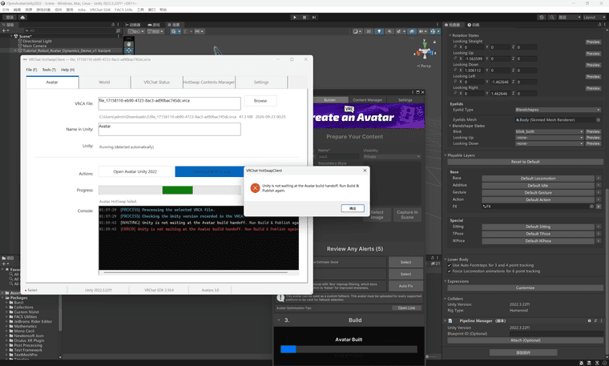Open the Scene draw mode shading dropdown
Screen dimensions: 609x366
[357, 31]
